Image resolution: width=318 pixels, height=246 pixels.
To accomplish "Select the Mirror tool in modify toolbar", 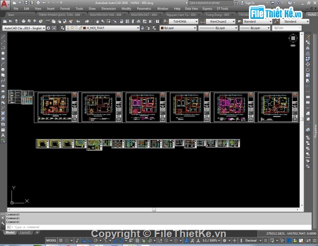I will point(308,48).
